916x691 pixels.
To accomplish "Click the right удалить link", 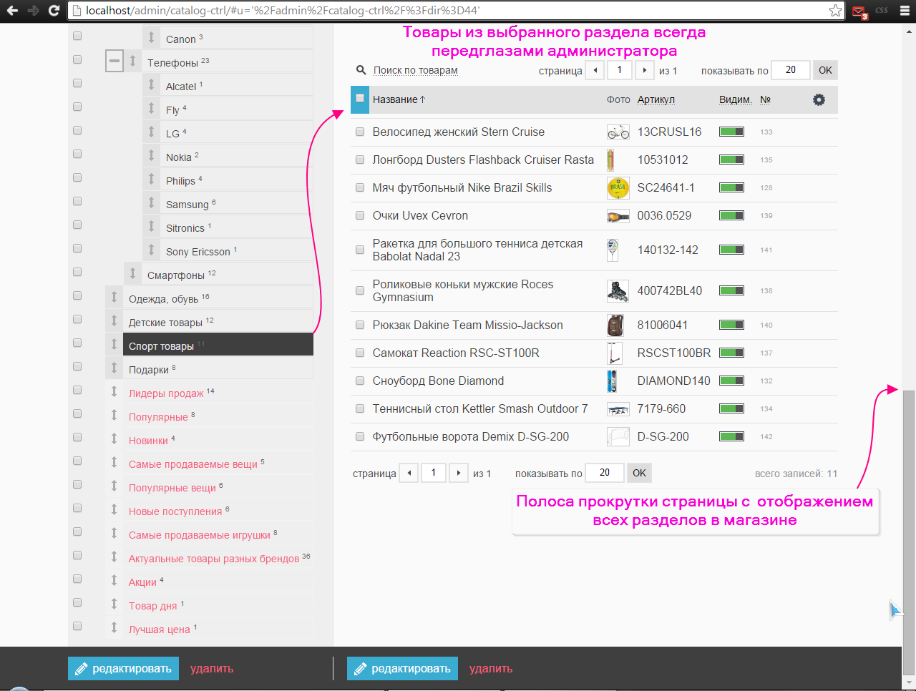I will (x=490, y=669).
